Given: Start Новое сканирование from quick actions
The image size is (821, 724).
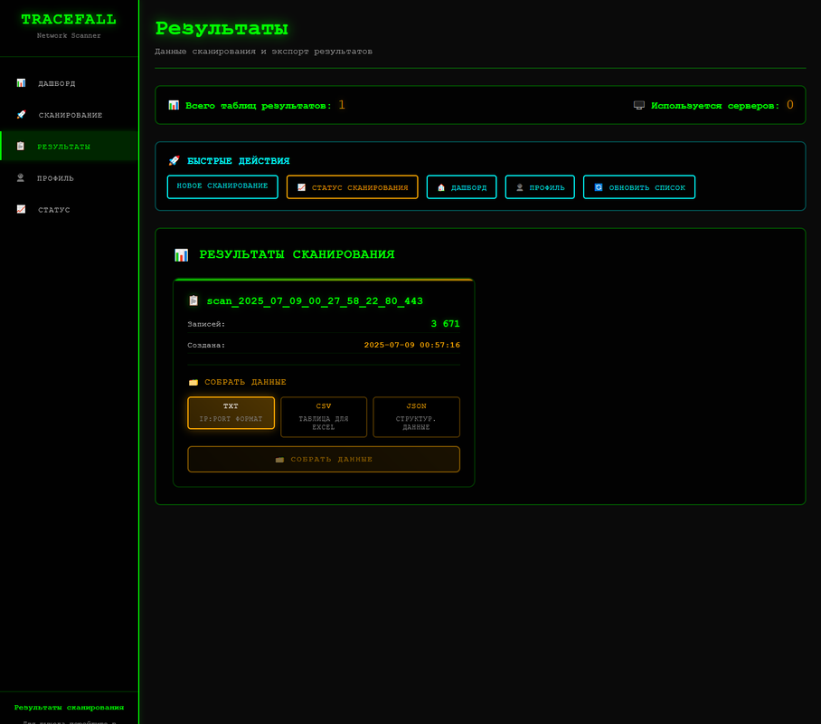Looking at the screenshot, I should (222, 186).
